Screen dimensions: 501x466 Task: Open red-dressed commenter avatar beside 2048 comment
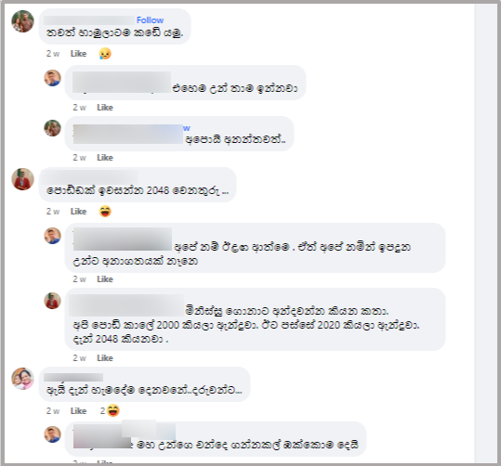click(x=22, y=179)
